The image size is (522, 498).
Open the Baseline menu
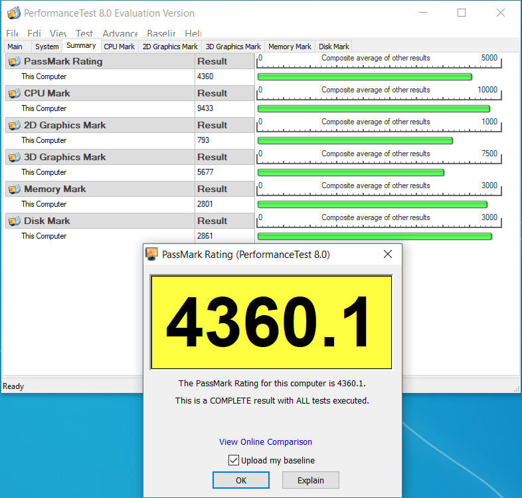(161, 33)
